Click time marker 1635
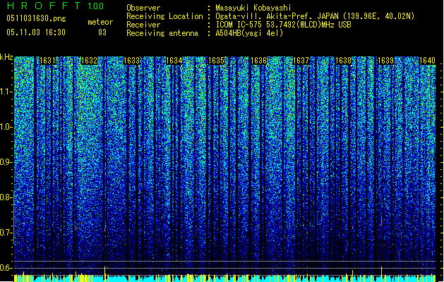 (216, 61)
